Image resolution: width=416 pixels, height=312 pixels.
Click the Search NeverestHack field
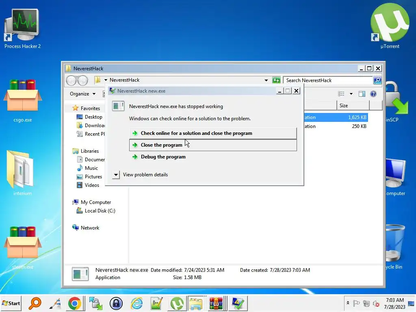tap(328, 80)
